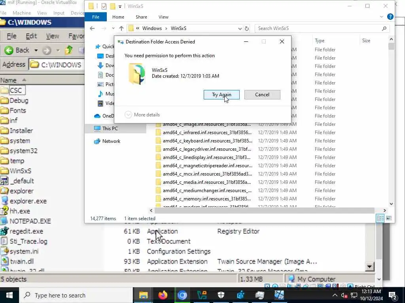
Task: Click the horizontal scrollbar right arrow
Action: [384, 211]
